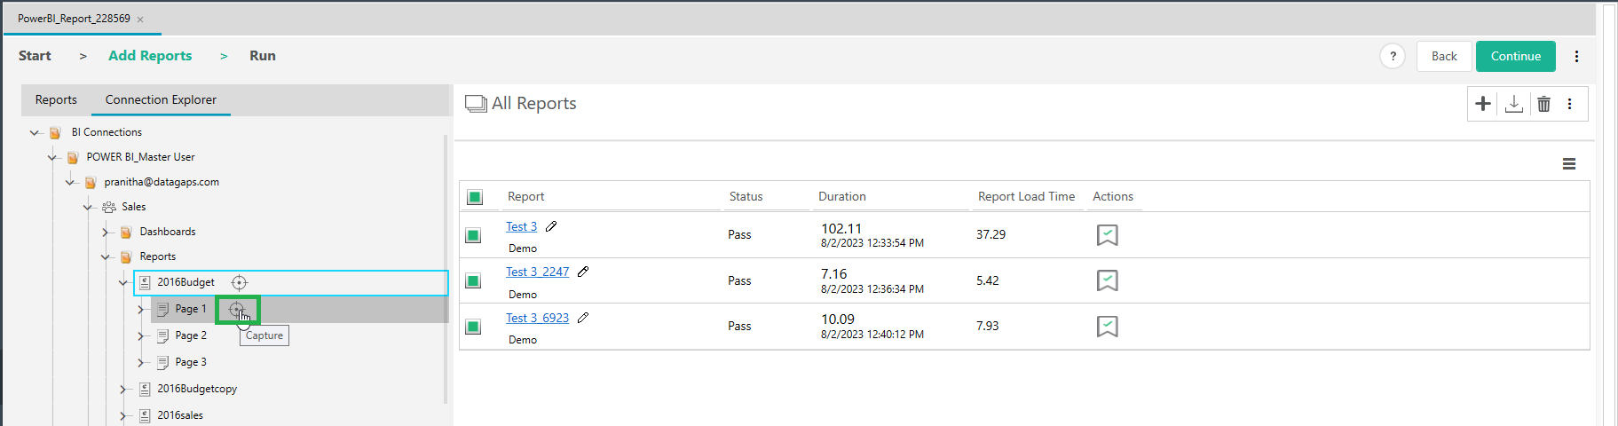Expand the 2016Budgetcopy report node
Image resolution: width=1618 pixels, height=426 pixels.
coord(123,390)
